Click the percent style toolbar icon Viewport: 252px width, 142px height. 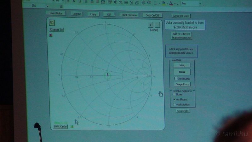pos(121,2)
